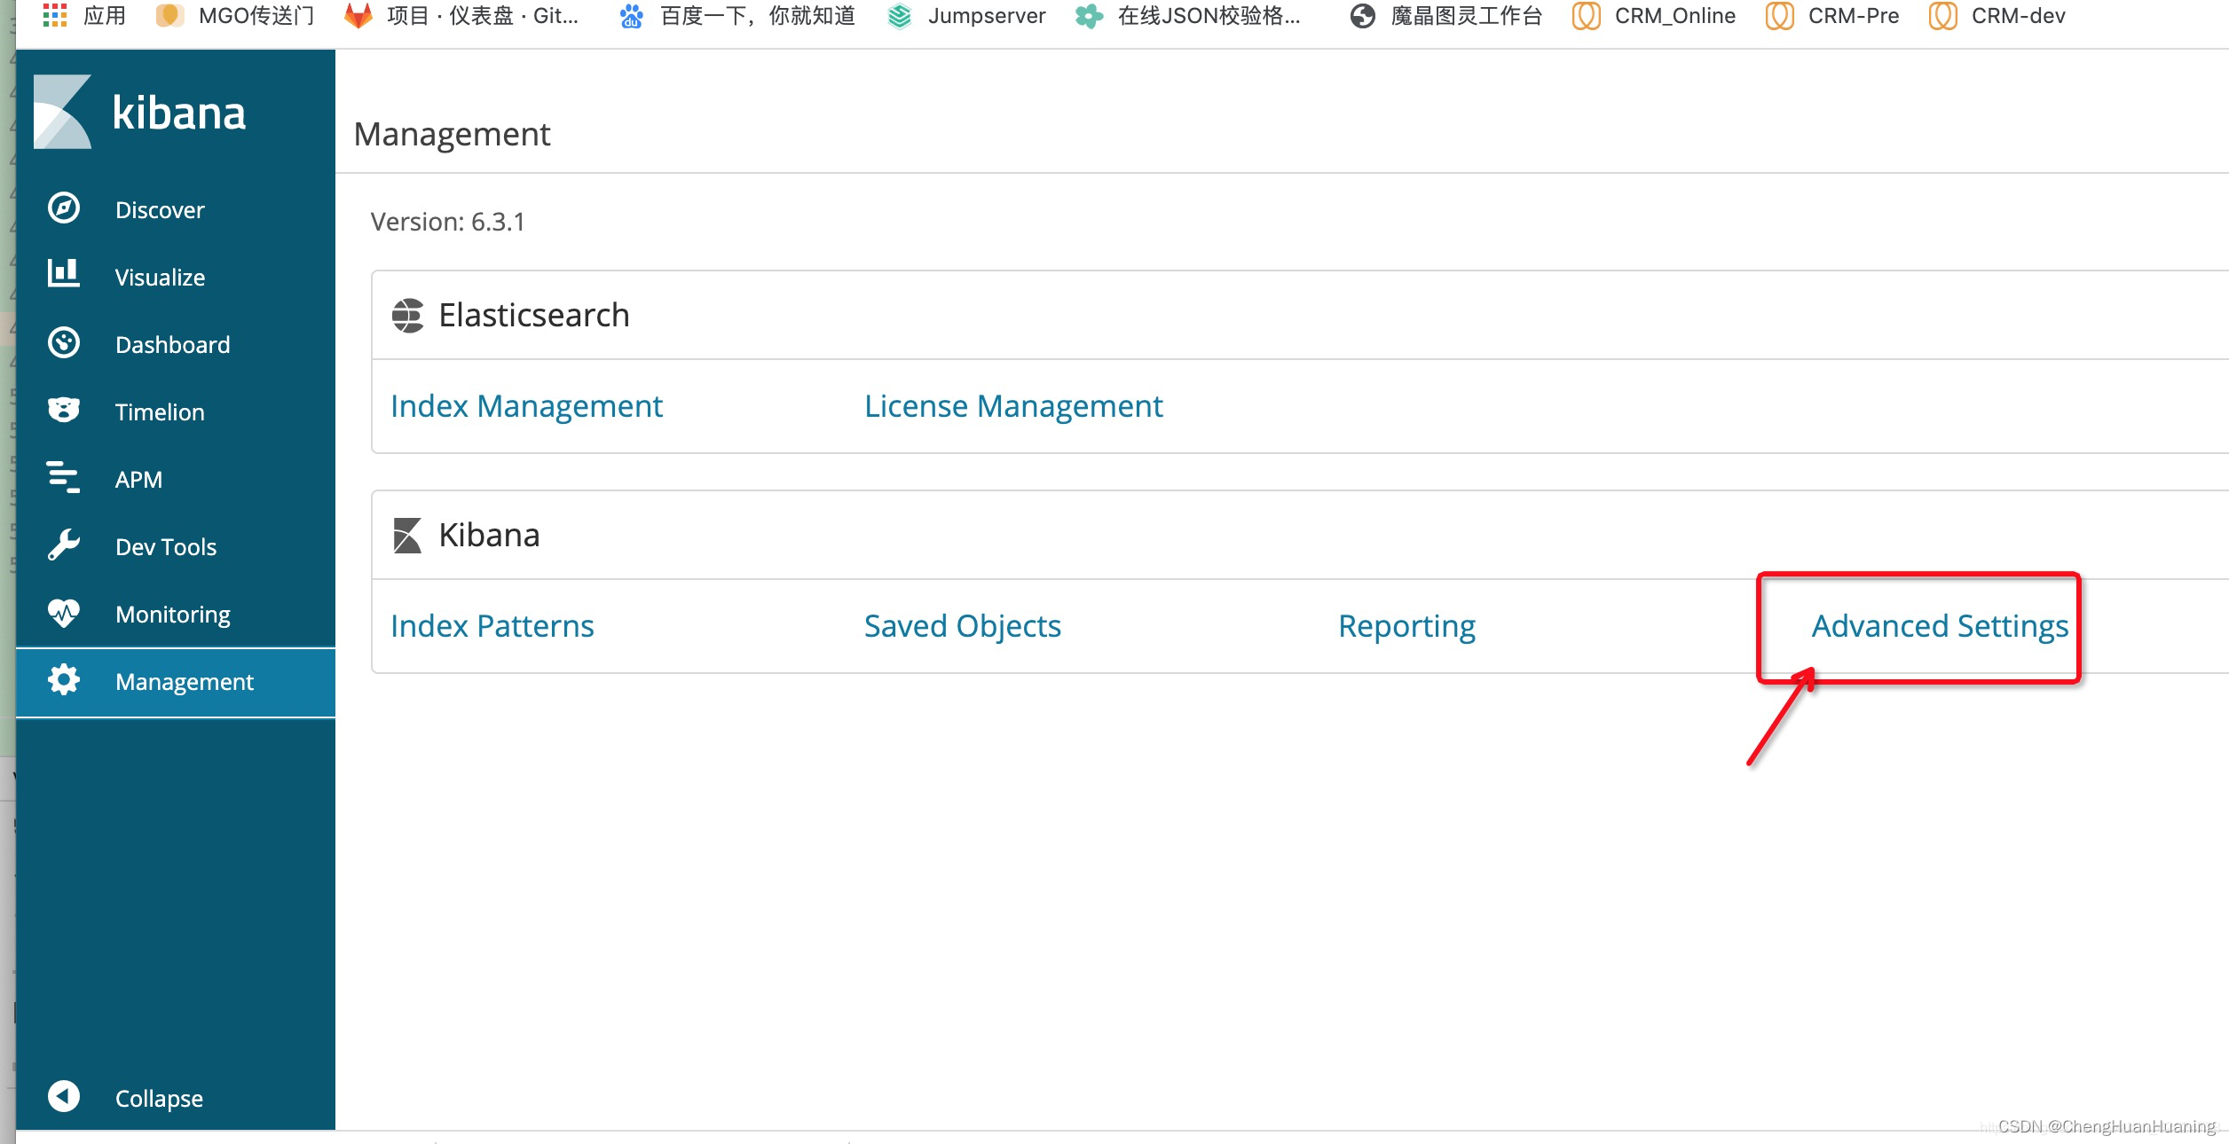This screenshot has height=1144, width=2229.
Task: Click the 魔晶图灵工作台 globe icon
Action: click(x=1362, y=16)
